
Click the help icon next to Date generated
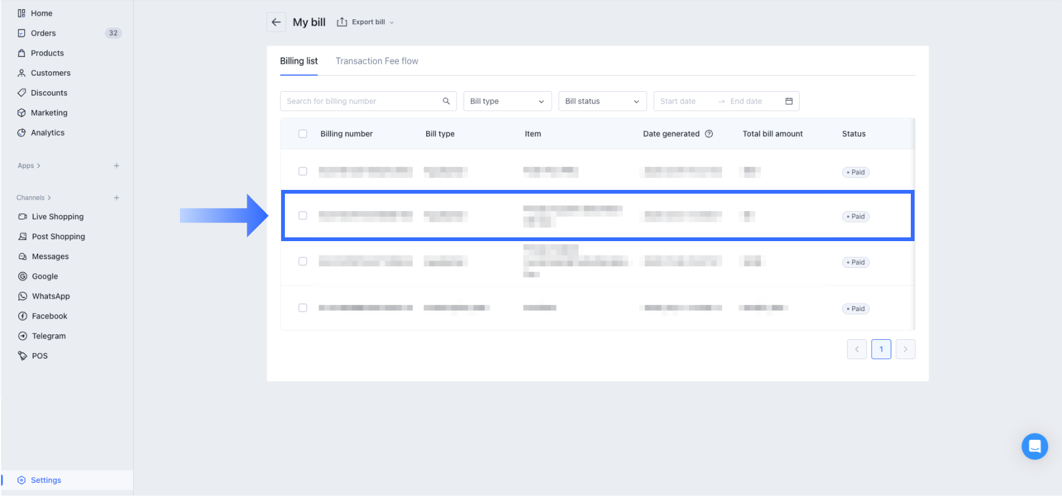709,134
